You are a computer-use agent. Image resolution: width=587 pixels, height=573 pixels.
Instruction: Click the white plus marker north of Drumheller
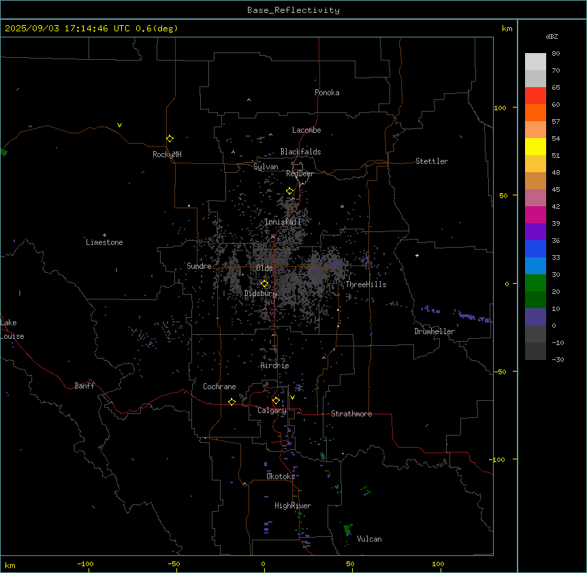[x=417, y=255]
